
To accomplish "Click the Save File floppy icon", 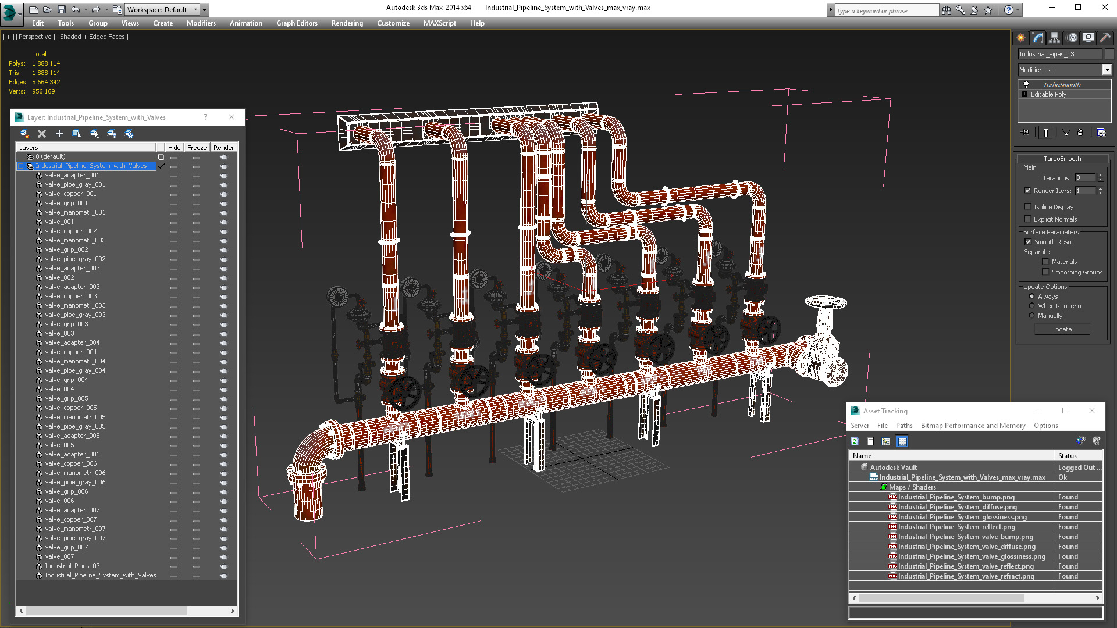I will (61, 10).
